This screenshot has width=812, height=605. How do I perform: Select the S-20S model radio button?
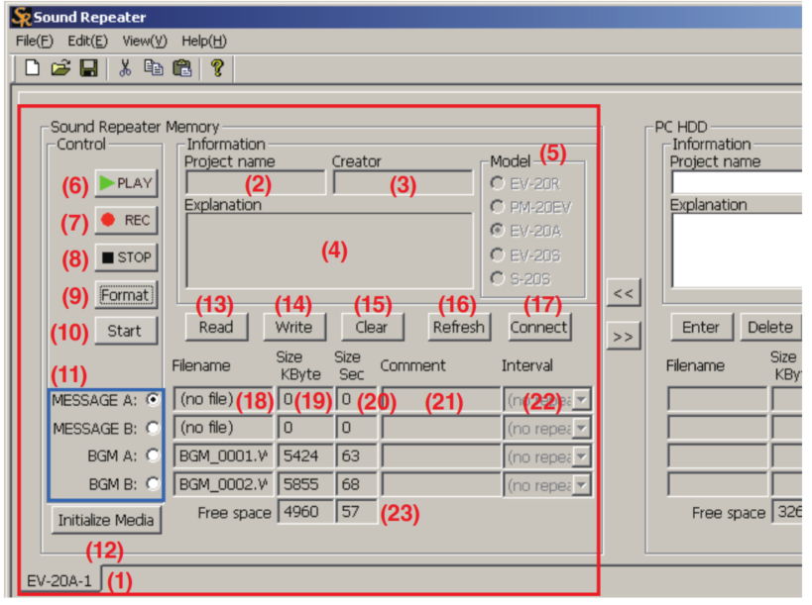pos(497,278)
